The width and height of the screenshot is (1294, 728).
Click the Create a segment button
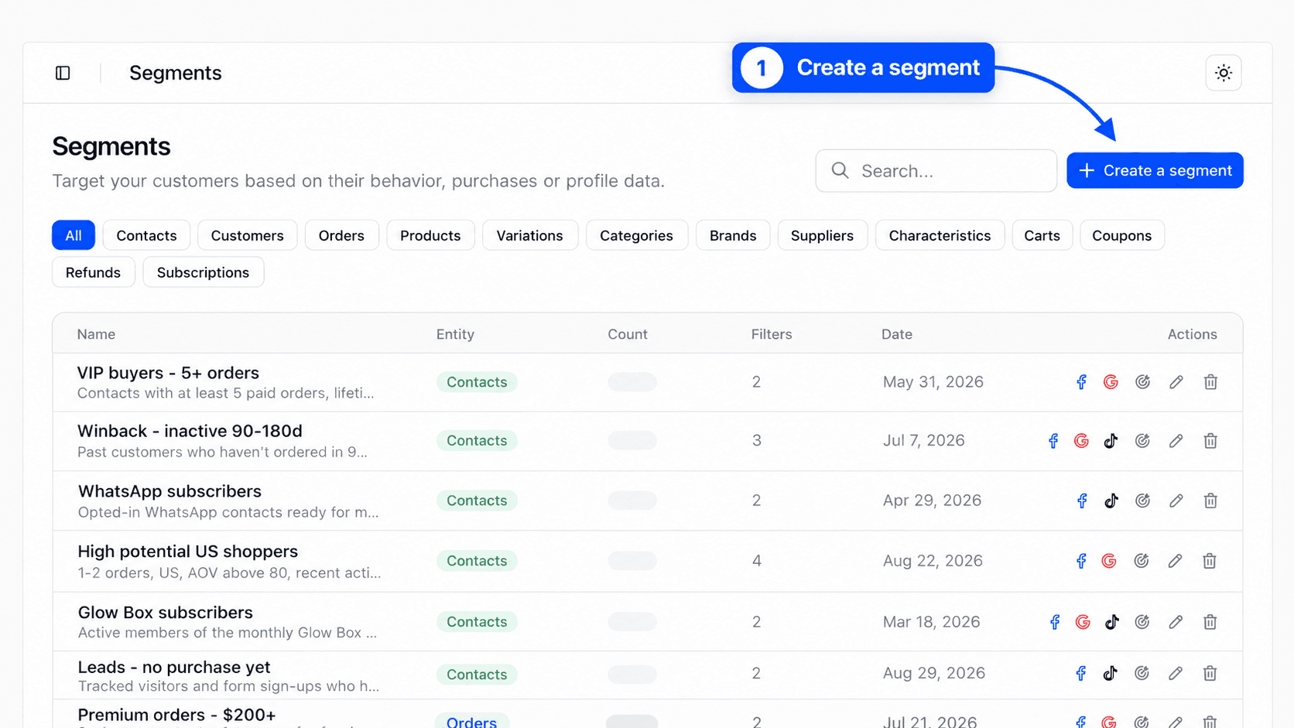1155,170
